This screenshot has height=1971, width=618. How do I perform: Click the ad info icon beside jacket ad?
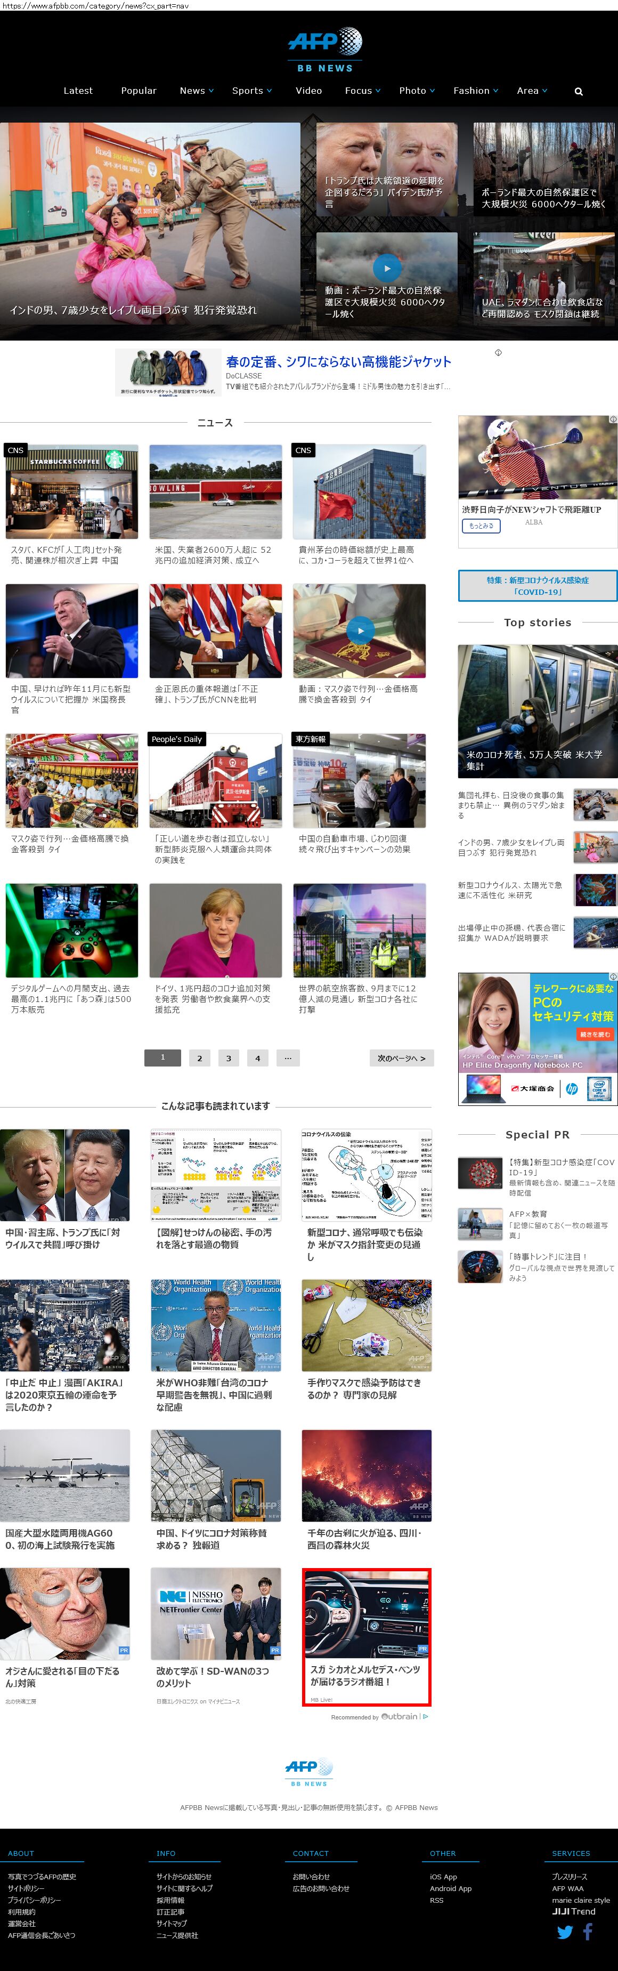pyautogui.click(x=498, y=353)
